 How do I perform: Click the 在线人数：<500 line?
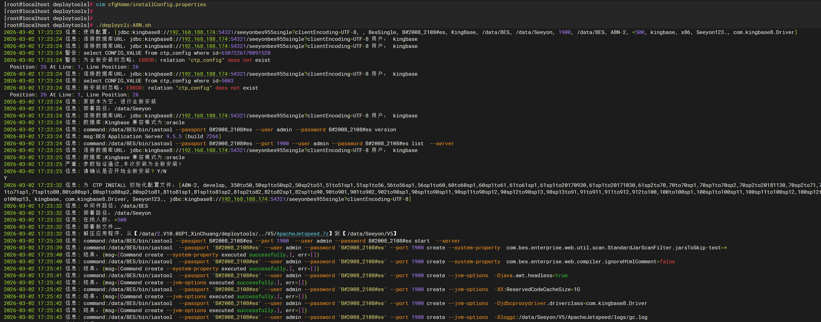tap(65, 220)
